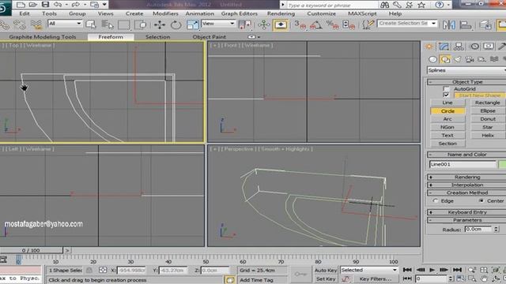Select Center creation method

point(481,200)
